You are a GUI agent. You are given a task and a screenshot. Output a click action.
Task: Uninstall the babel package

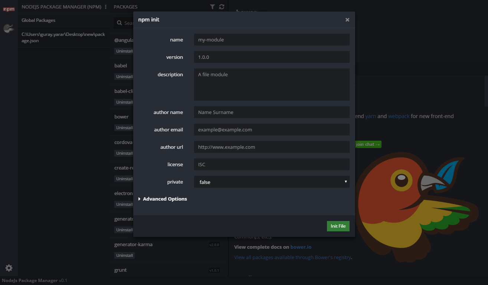[124, 77]
